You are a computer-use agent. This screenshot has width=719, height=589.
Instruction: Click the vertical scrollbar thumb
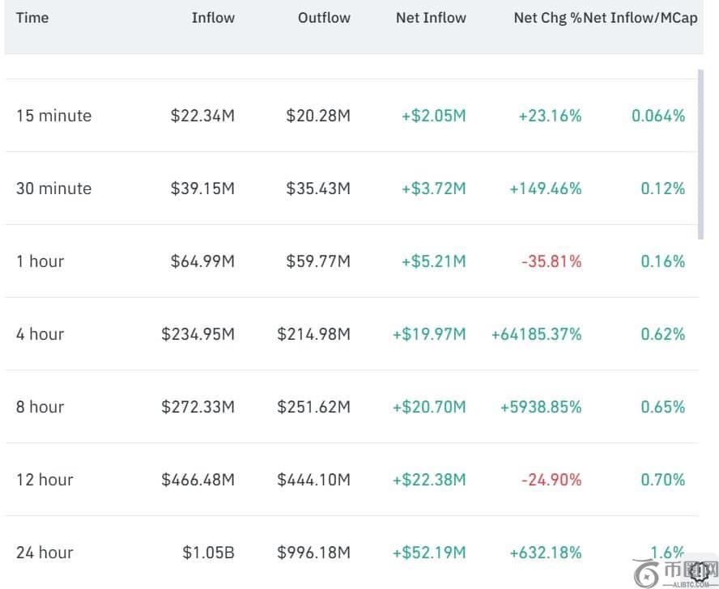(x=700, y=154)
